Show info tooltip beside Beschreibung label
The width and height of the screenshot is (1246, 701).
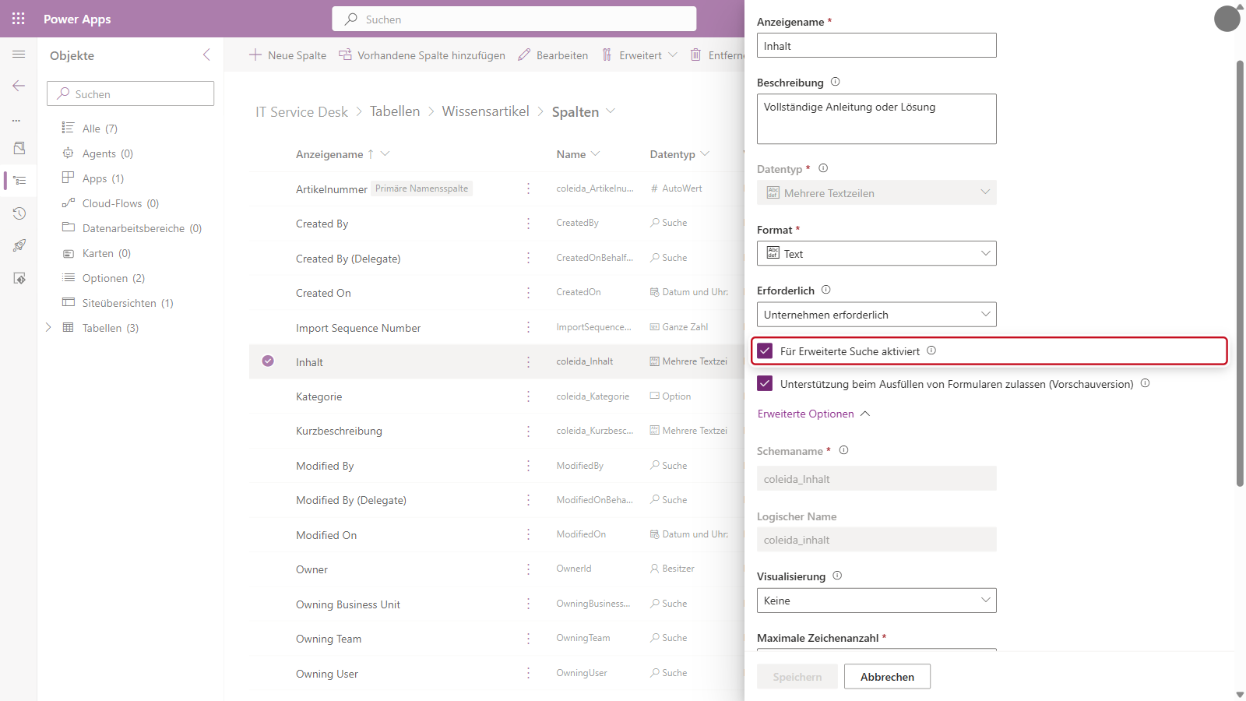click(x=835, y=82)
